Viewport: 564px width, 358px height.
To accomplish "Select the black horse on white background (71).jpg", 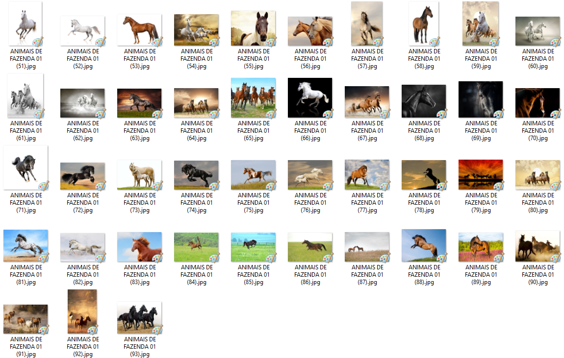I will [26, 167].
